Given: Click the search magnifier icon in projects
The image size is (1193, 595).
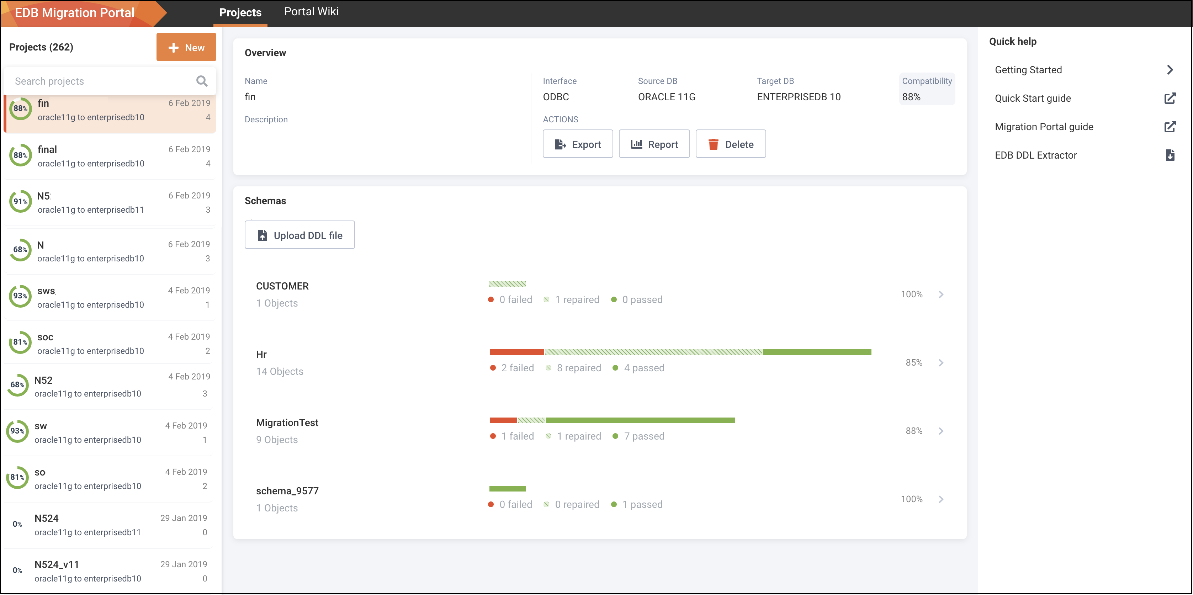Looking at the screenshot, I should (202, 81).
